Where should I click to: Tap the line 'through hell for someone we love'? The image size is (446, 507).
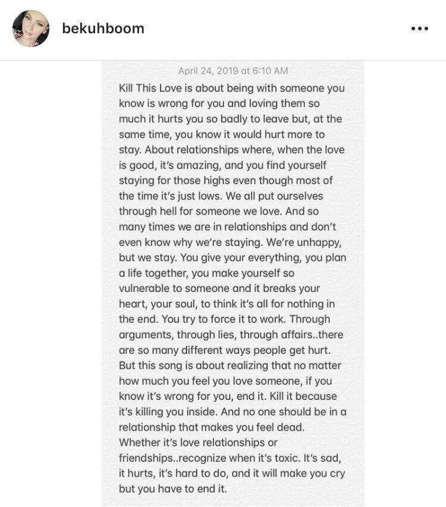click(219, 211)
